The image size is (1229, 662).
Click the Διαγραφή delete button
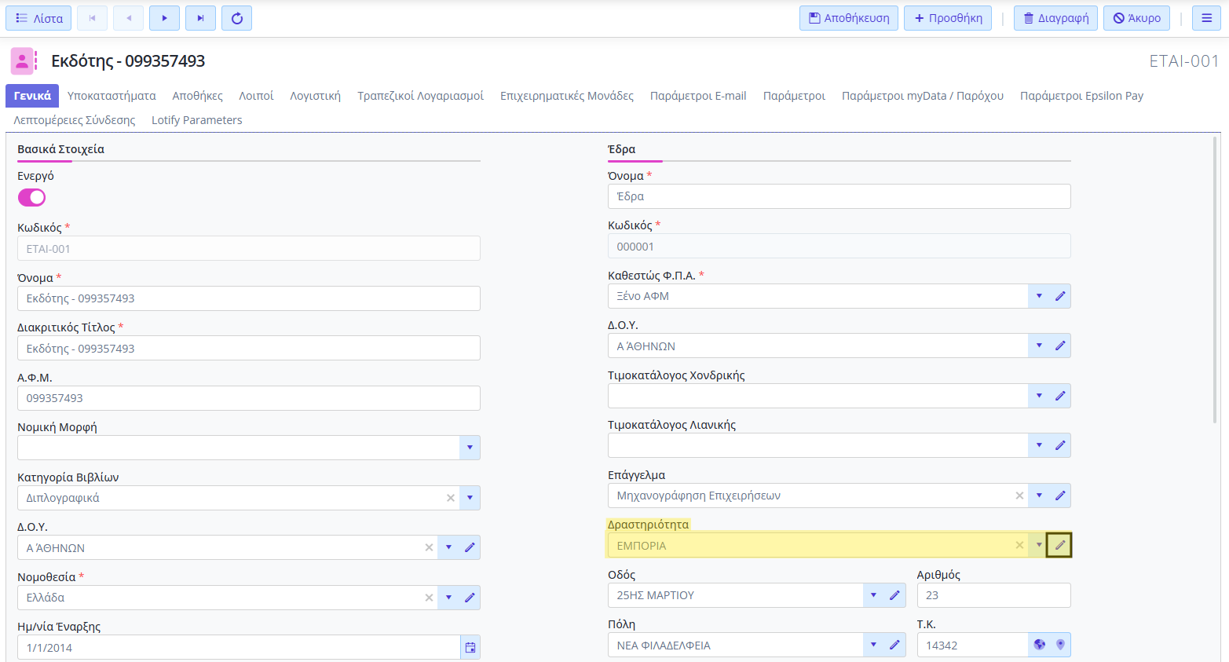[x=1056, y=18]
